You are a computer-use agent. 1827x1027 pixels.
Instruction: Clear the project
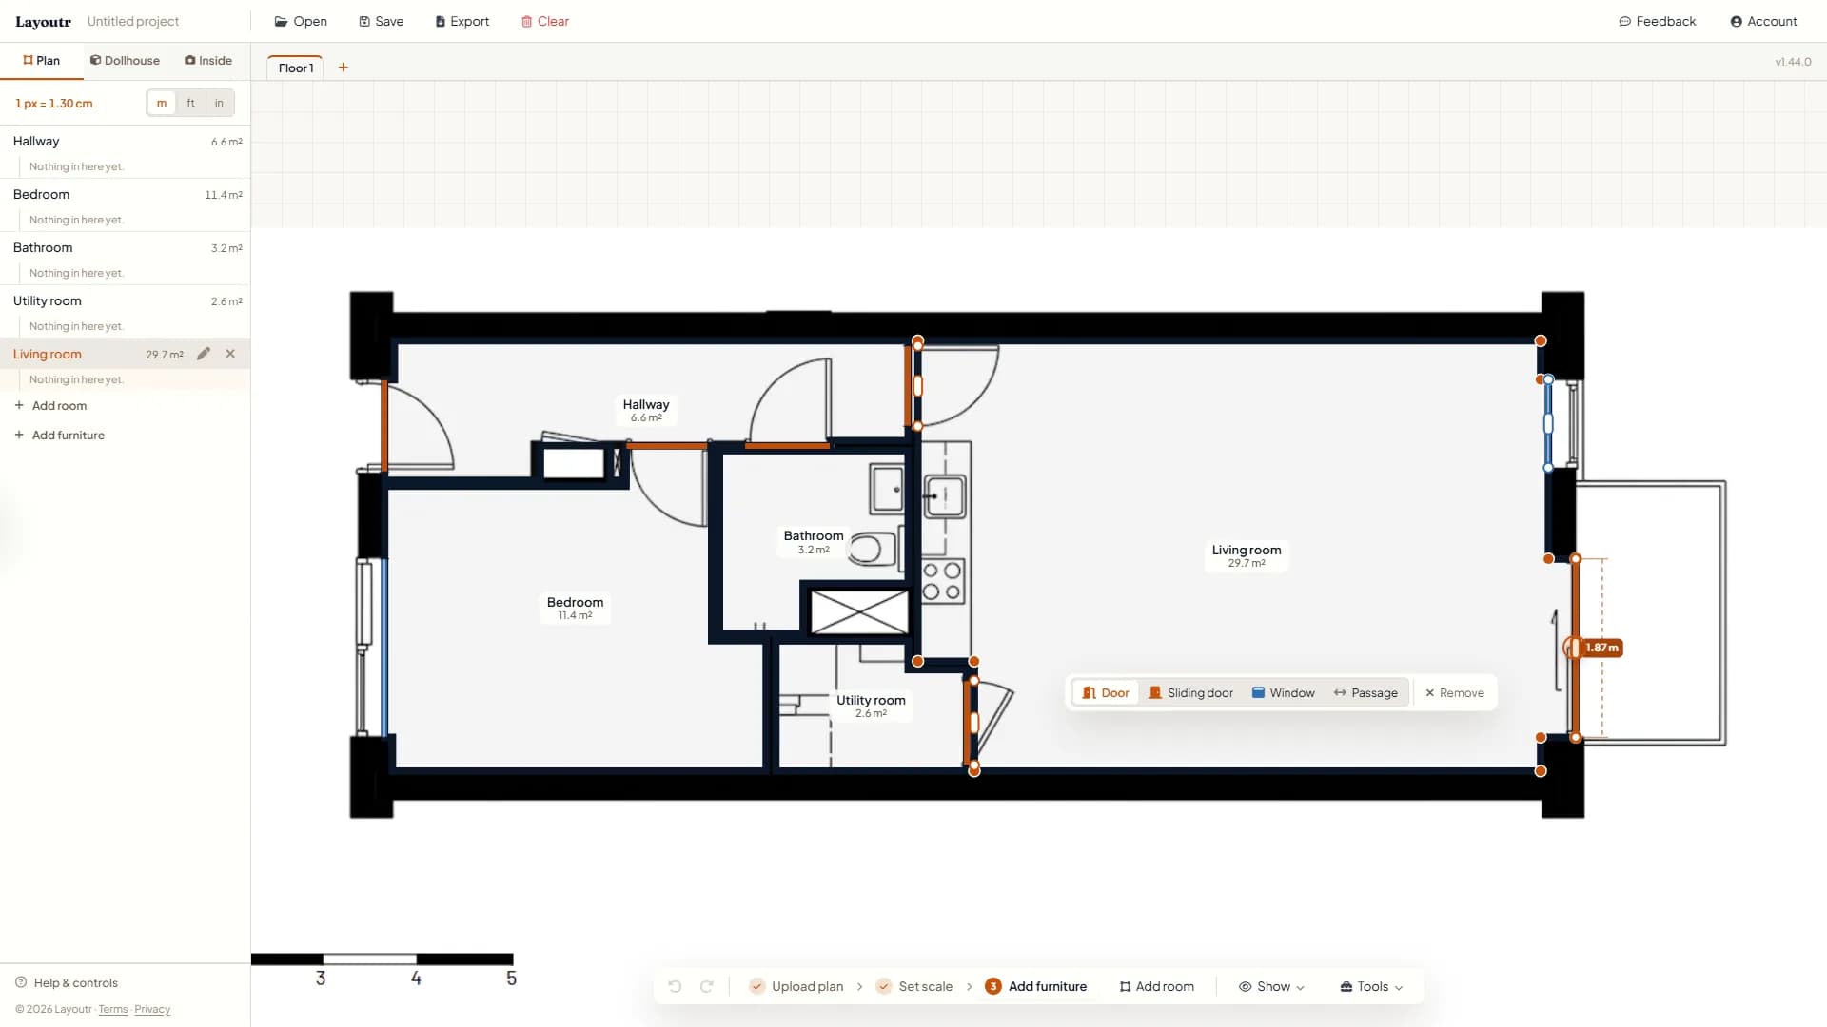[545, 21]
